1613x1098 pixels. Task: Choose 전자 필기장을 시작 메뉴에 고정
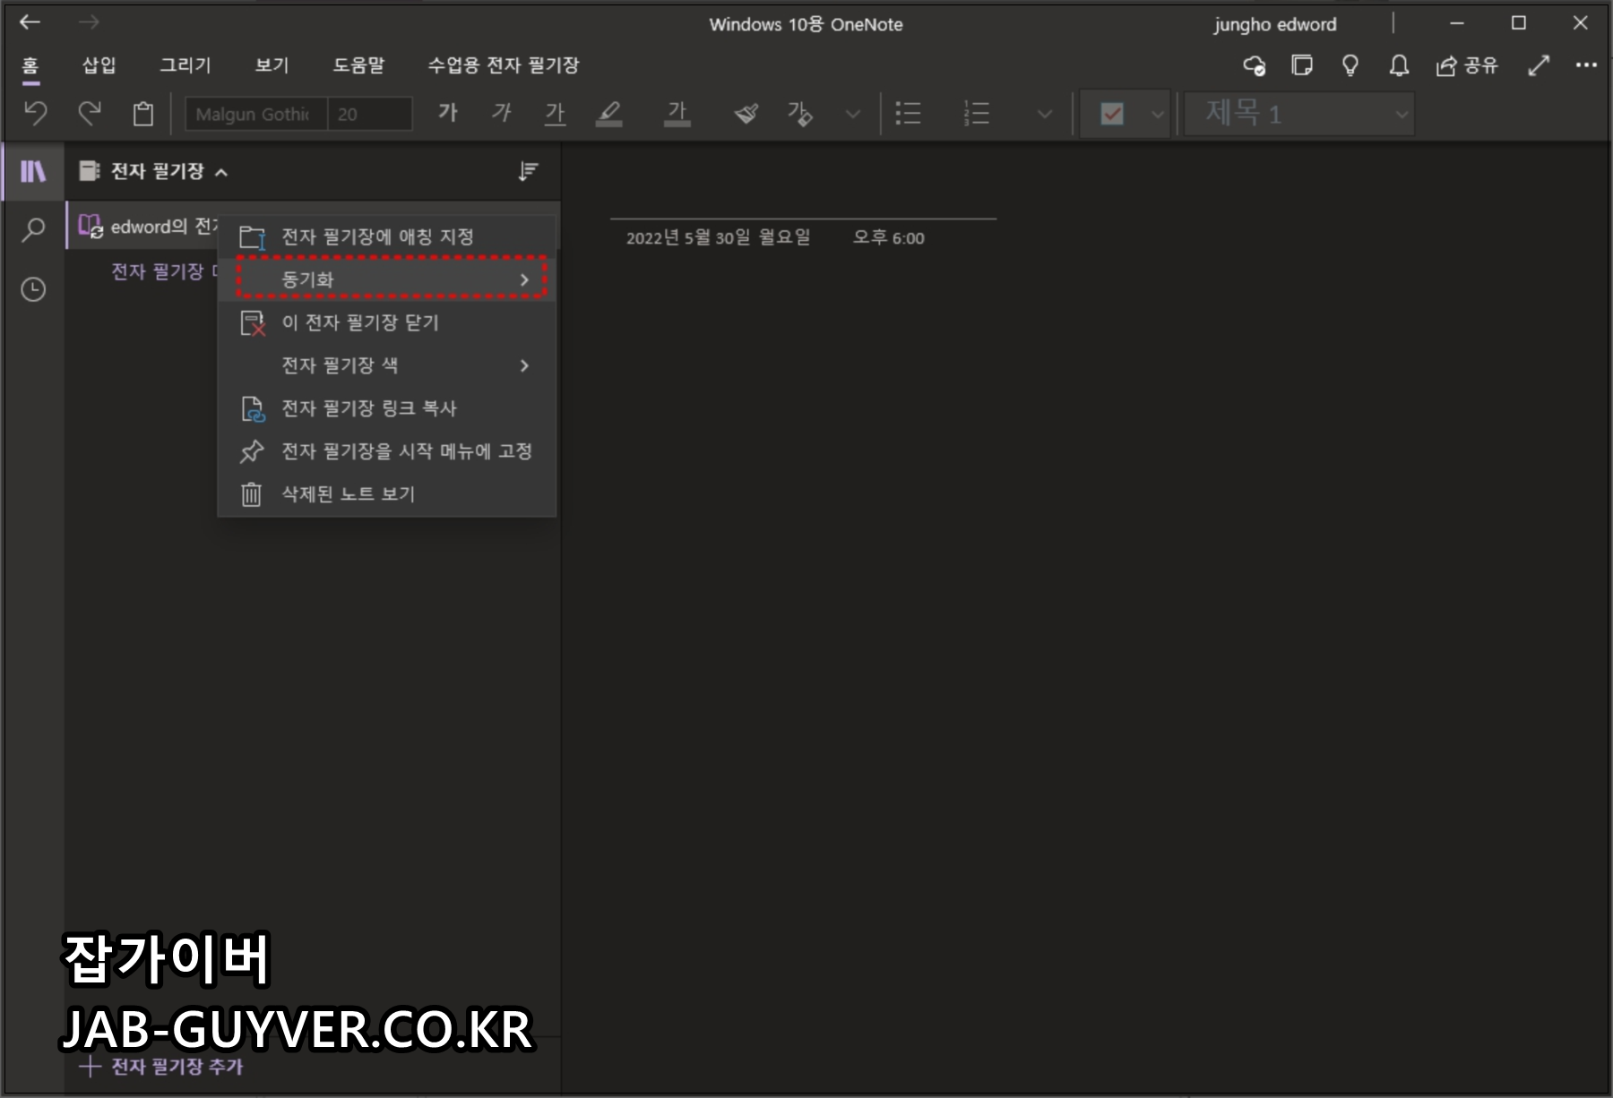coord(387,451)
